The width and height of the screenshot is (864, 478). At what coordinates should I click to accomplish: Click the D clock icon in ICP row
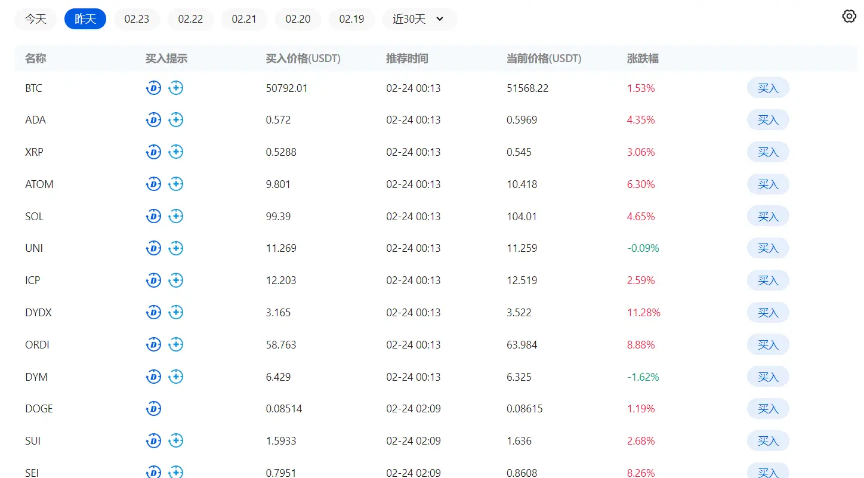coord(154,280)
